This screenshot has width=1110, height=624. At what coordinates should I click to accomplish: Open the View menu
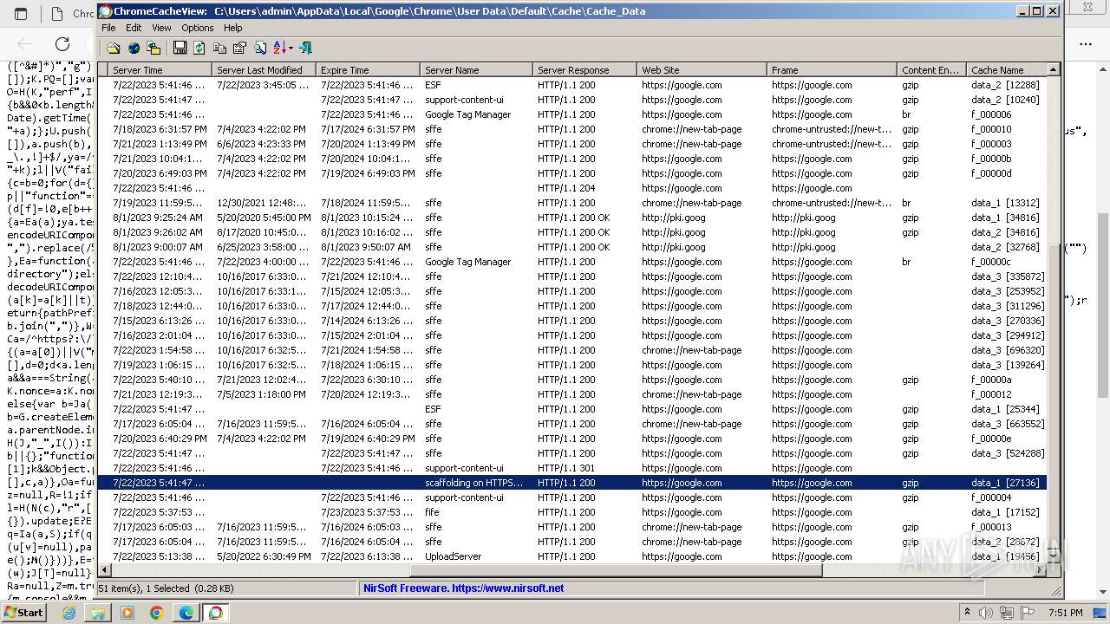tap(161, 28)
